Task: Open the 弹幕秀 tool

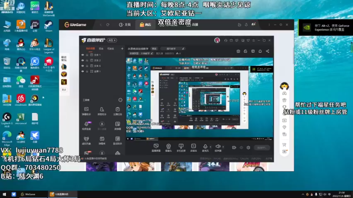Action: 102,140
